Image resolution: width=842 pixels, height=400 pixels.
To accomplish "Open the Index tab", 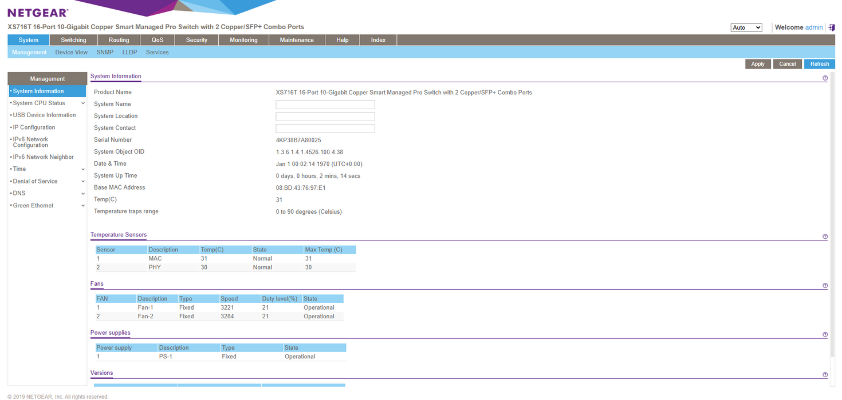I will (x=378, y=40).
